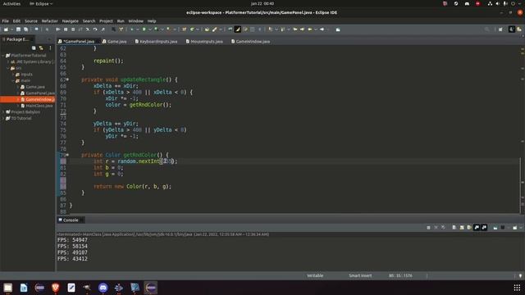Screen dimensions: 525x295
Task: Open the New file dropdown arrow
Action: (11, 29)
